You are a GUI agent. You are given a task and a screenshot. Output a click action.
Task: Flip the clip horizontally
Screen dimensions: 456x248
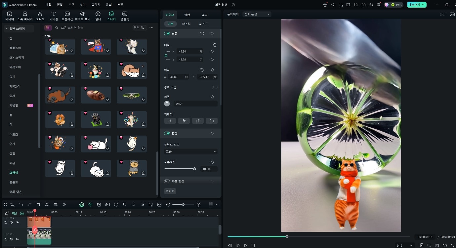[170, 121]
